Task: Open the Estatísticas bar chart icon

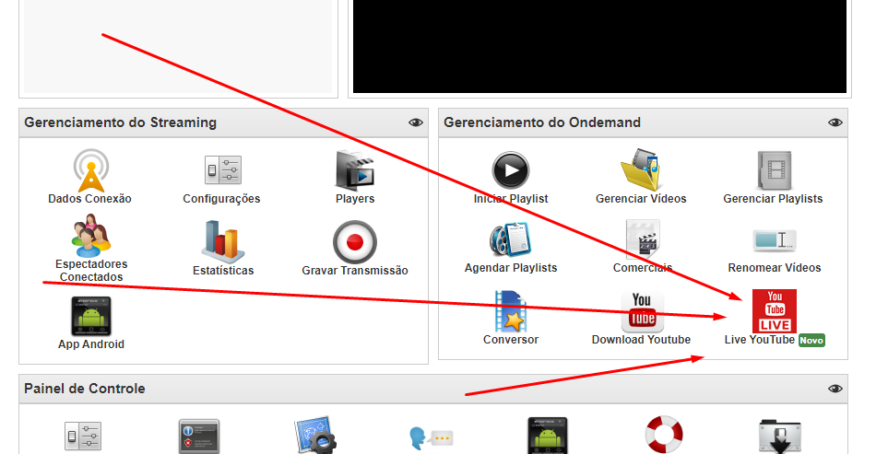Action: (x=222, y=241)
